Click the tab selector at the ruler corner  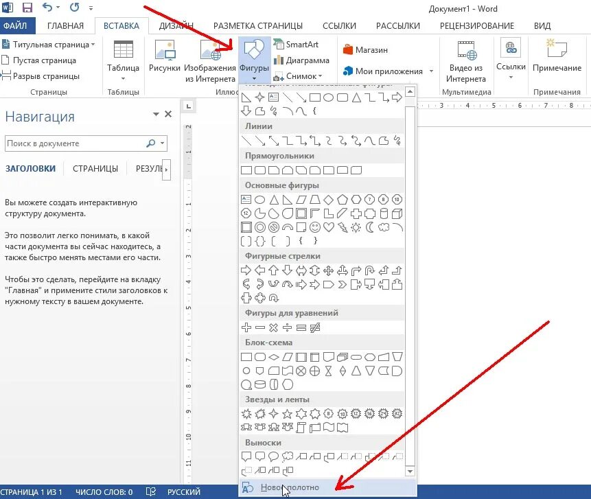pos(189,106)
